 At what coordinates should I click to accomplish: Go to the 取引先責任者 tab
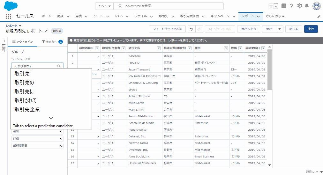[190, 16]
